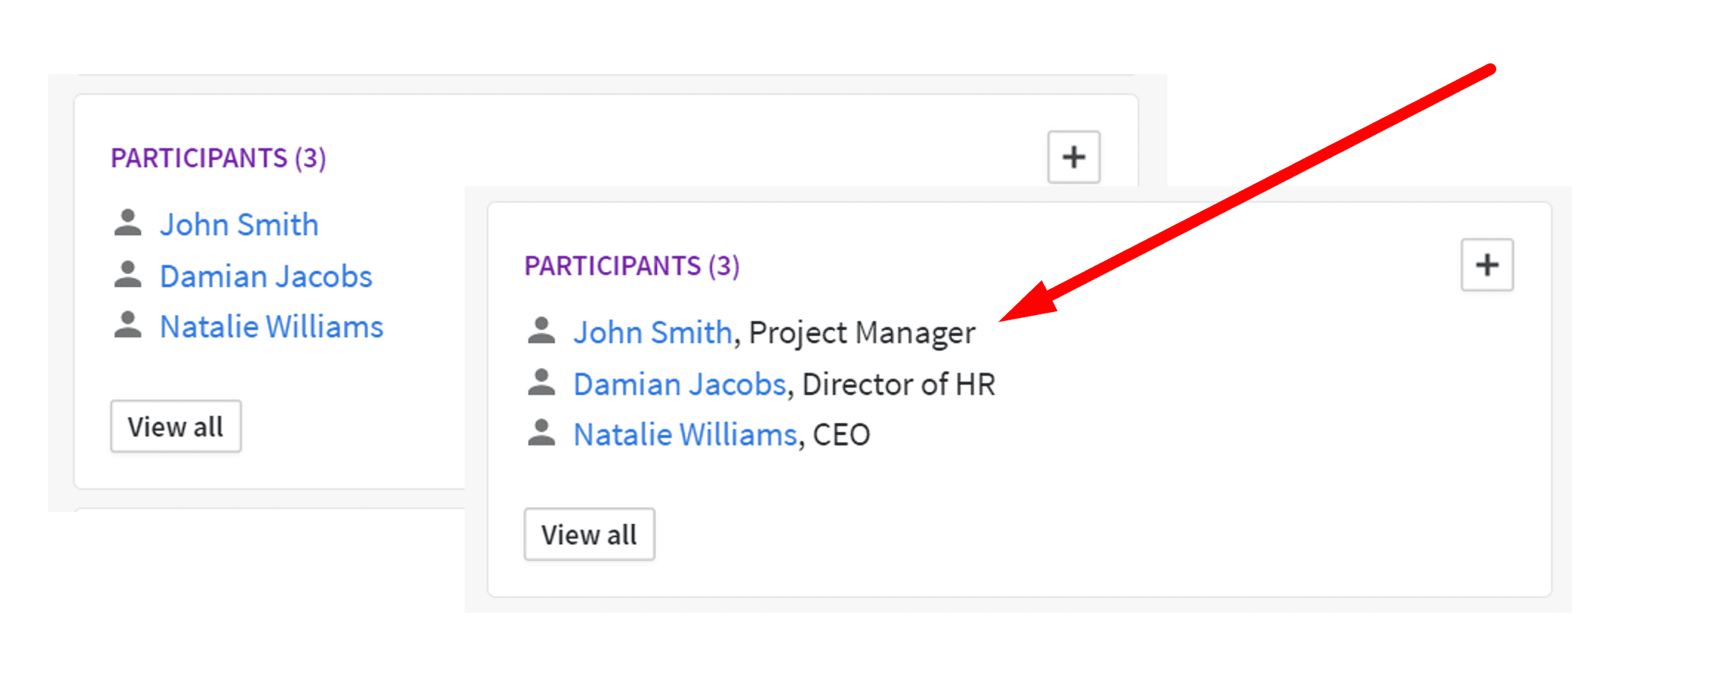This screenshot has height=690, width=1735.
Task: Click View all button in front panel
Action: [589, 534]
